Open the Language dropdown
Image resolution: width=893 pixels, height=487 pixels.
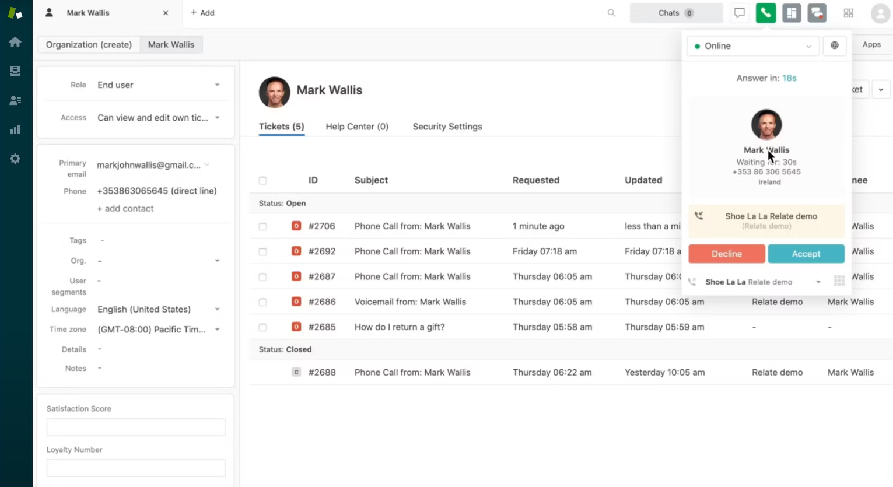pyautogui.click(x=157, y=309)
